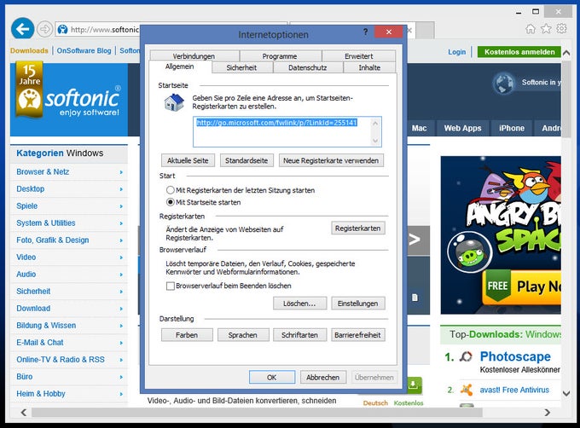This screenshot has height=428, width=580.
Task: Expand the Bildung & Wissen category arrow
Action: click(121, 326)
